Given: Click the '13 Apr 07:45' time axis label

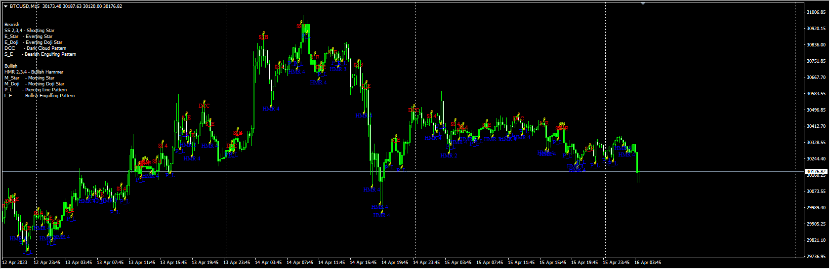Looking at the screenshot, I should 110,263.
